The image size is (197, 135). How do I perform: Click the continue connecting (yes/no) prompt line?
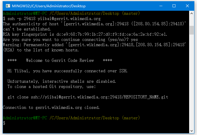70,39
